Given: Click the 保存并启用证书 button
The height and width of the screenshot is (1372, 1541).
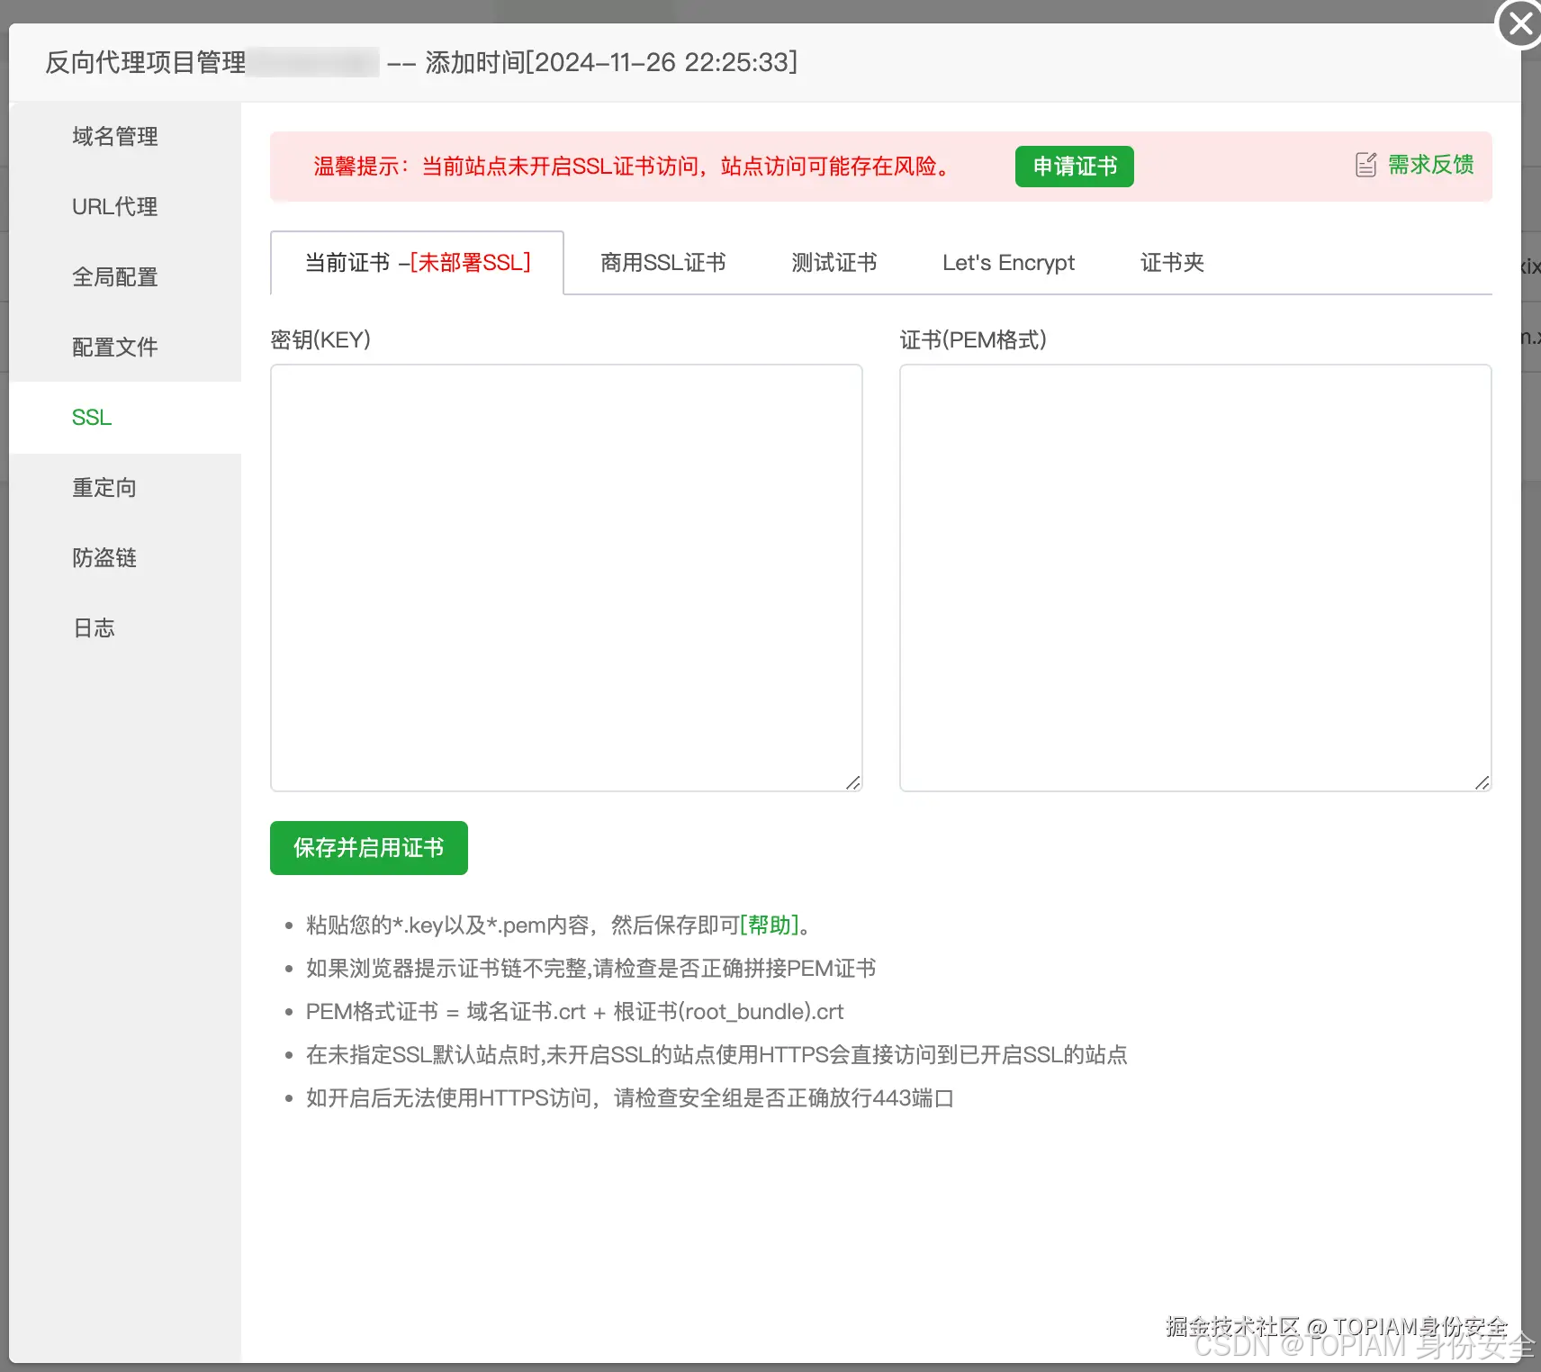Looking at the screenshot, I should [368, 847].
